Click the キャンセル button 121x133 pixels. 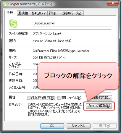pos(78,126)
